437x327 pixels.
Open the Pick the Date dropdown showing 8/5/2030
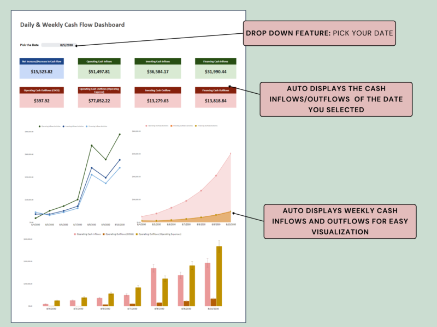pos(58,45)
